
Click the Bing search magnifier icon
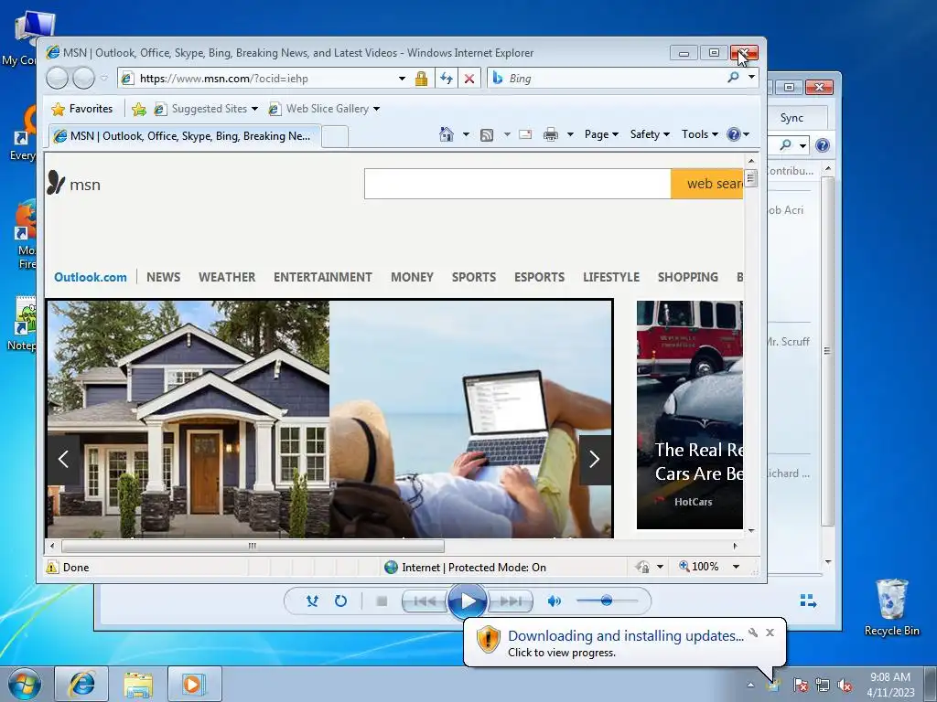click(x=733, y=78)
